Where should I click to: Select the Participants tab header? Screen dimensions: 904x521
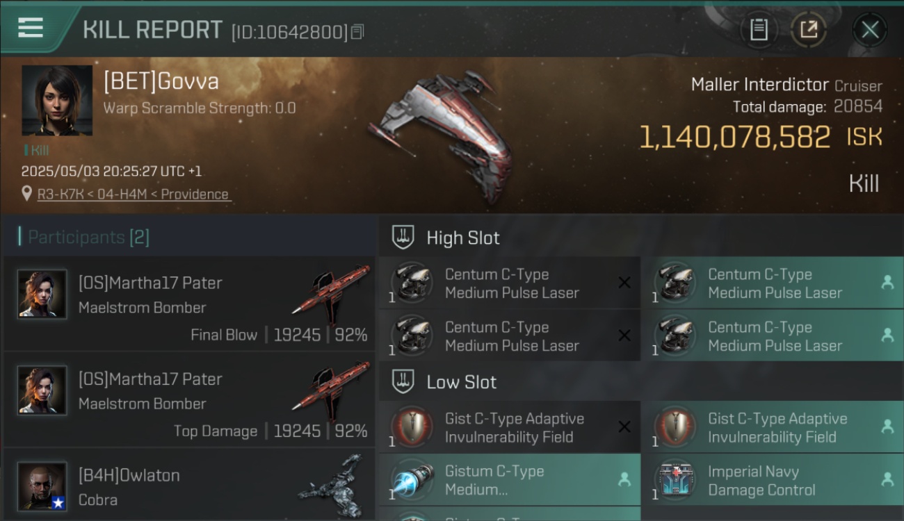tap(88, 238)
